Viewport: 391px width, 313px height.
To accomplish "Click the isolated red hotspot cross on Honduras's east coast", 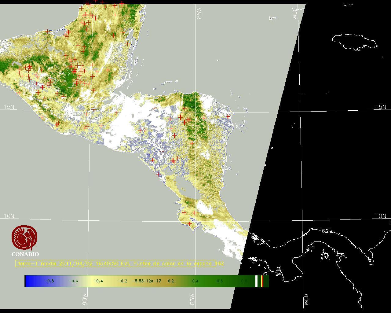I will pyautogui.click(x=228, y=116).
